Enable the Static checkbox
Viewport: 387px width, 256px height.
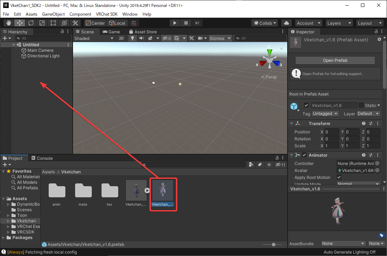[361, 105]
